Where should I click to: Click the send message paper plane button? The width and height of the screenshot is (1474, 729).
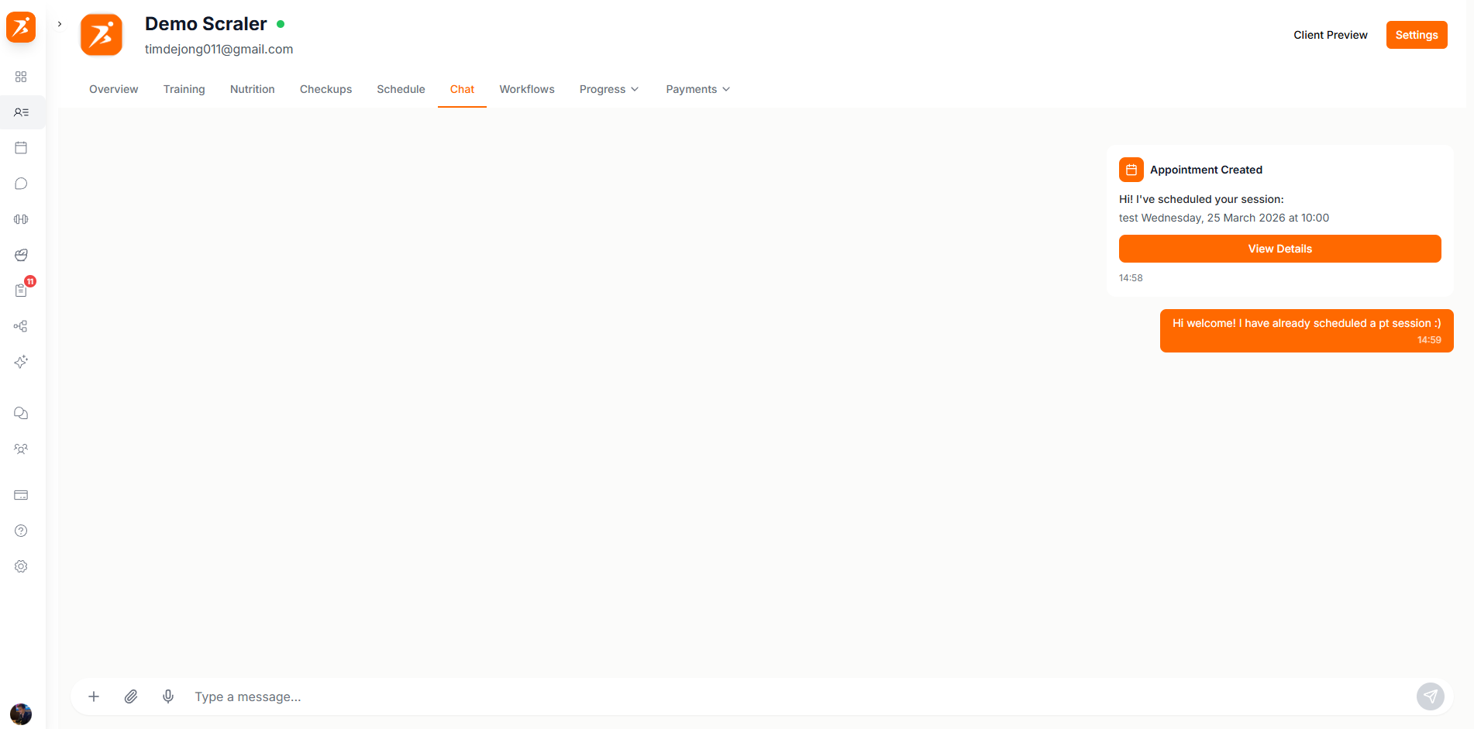point(1430,696)
